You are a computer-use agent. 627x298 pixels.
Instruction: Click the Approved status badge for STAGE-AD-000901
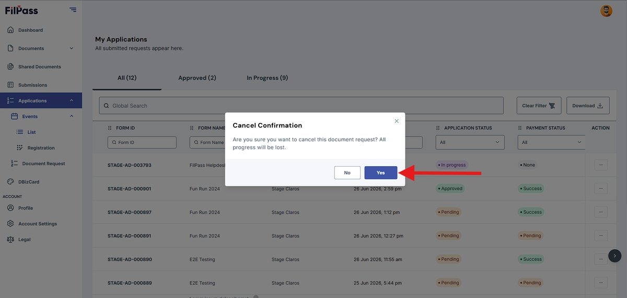click(450, 189)
